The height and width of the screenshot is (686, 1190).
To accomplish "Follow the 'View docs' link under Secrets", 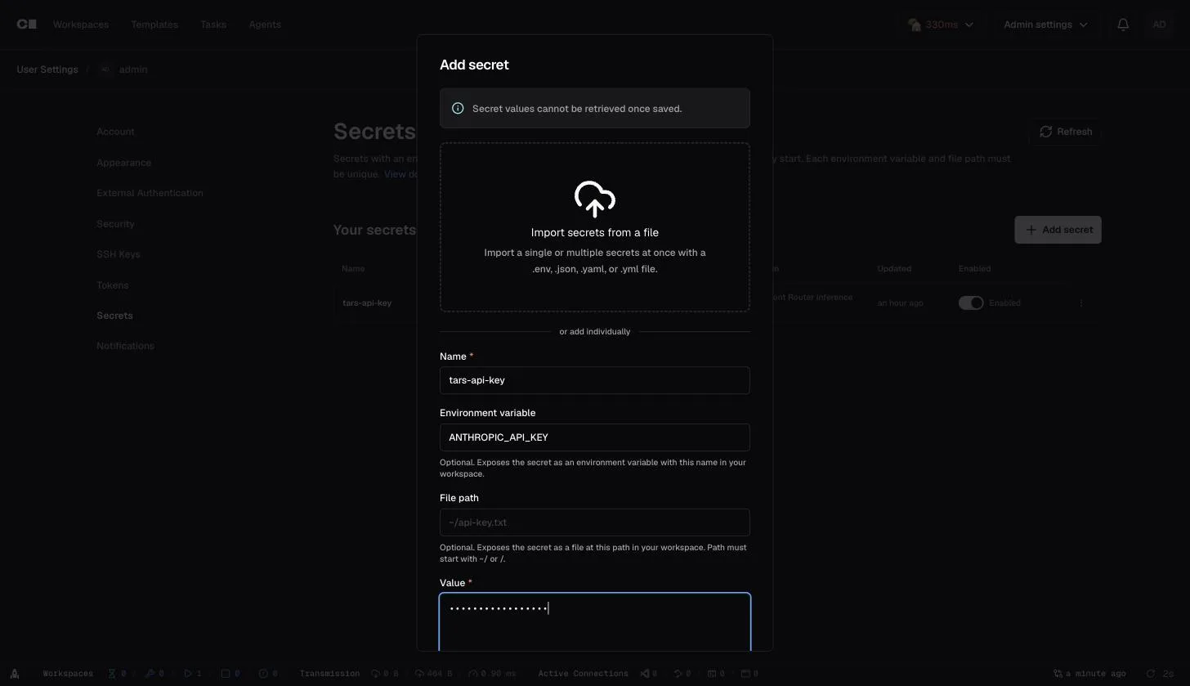I will click(401, 174).
